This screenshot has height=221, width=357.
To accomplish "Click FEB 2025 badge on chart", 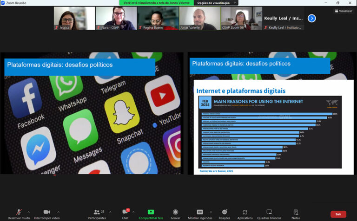I will pyautogui.click(x=205, y=103).
